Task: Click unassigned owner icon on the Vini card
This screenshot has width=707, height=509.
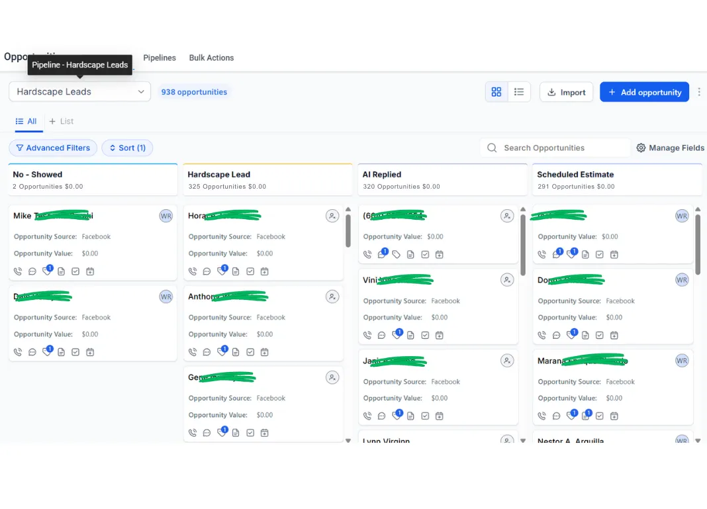Action: 507,280
